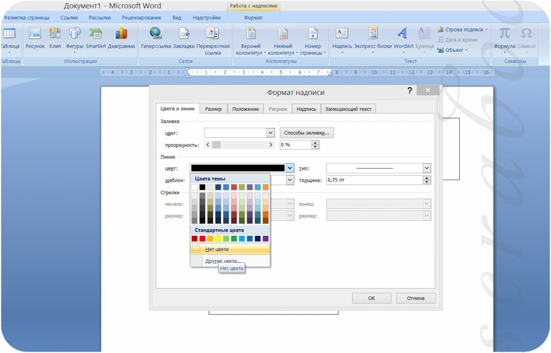Open the Фигуры shapes gallery
This screenshot has height=353, width=551.
click(75, 37)
